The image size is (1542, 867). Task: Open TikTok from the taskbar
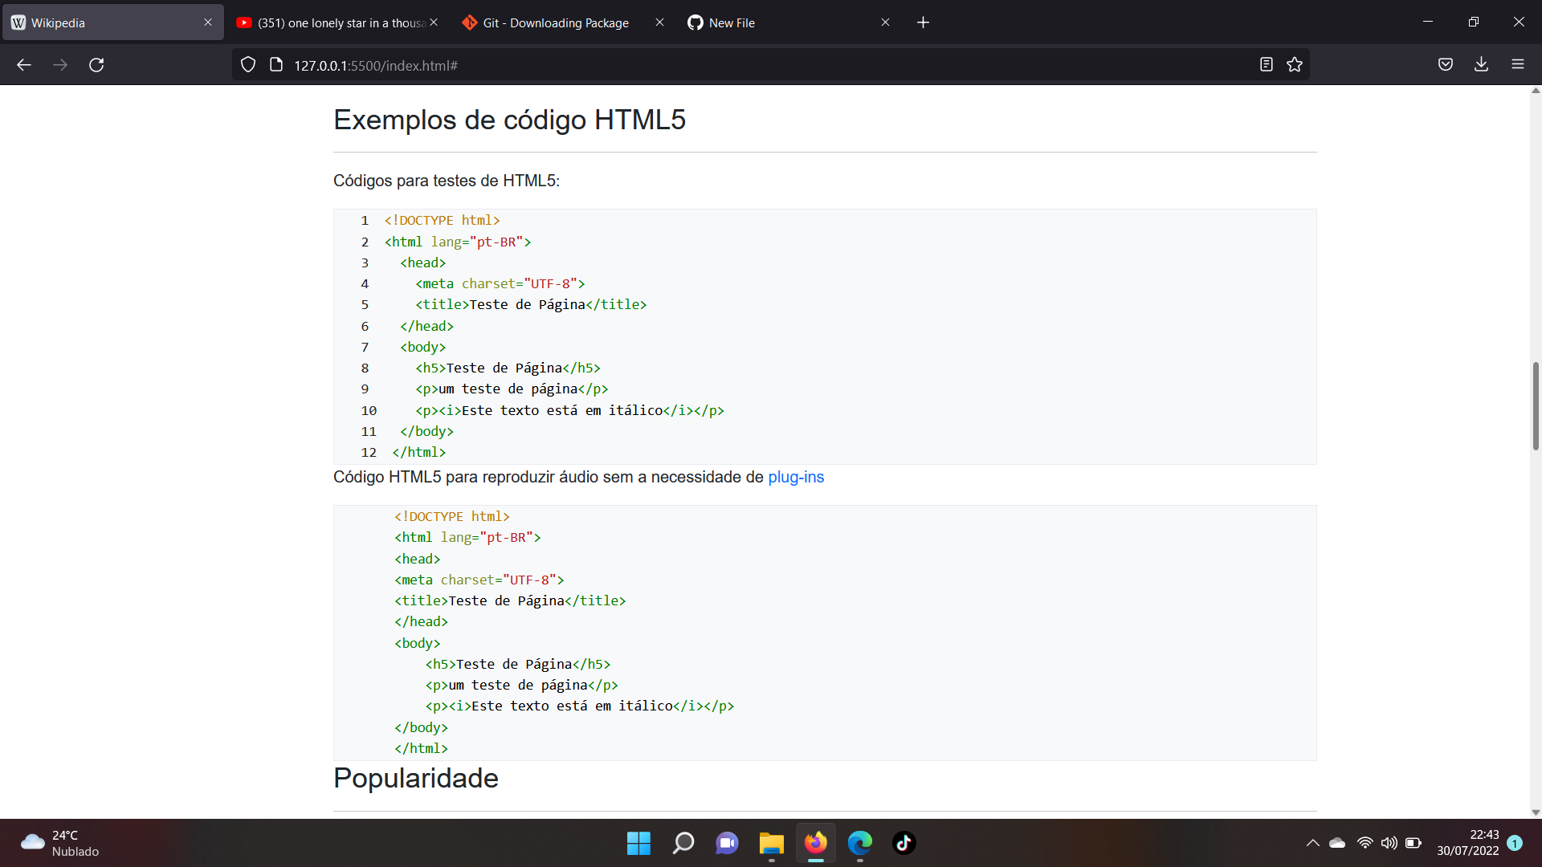904,843
